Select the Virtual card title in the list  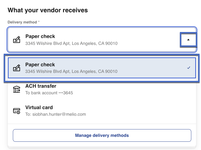click(x=39, y=107)
